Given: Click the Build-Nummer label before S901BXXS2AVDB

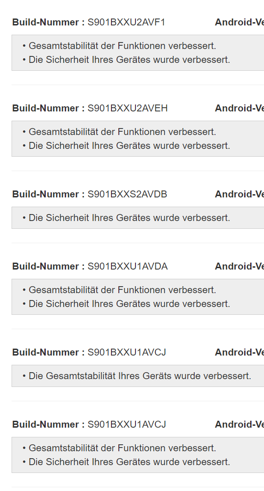Looking at the screenshot, I should click(x=49, y=194).
